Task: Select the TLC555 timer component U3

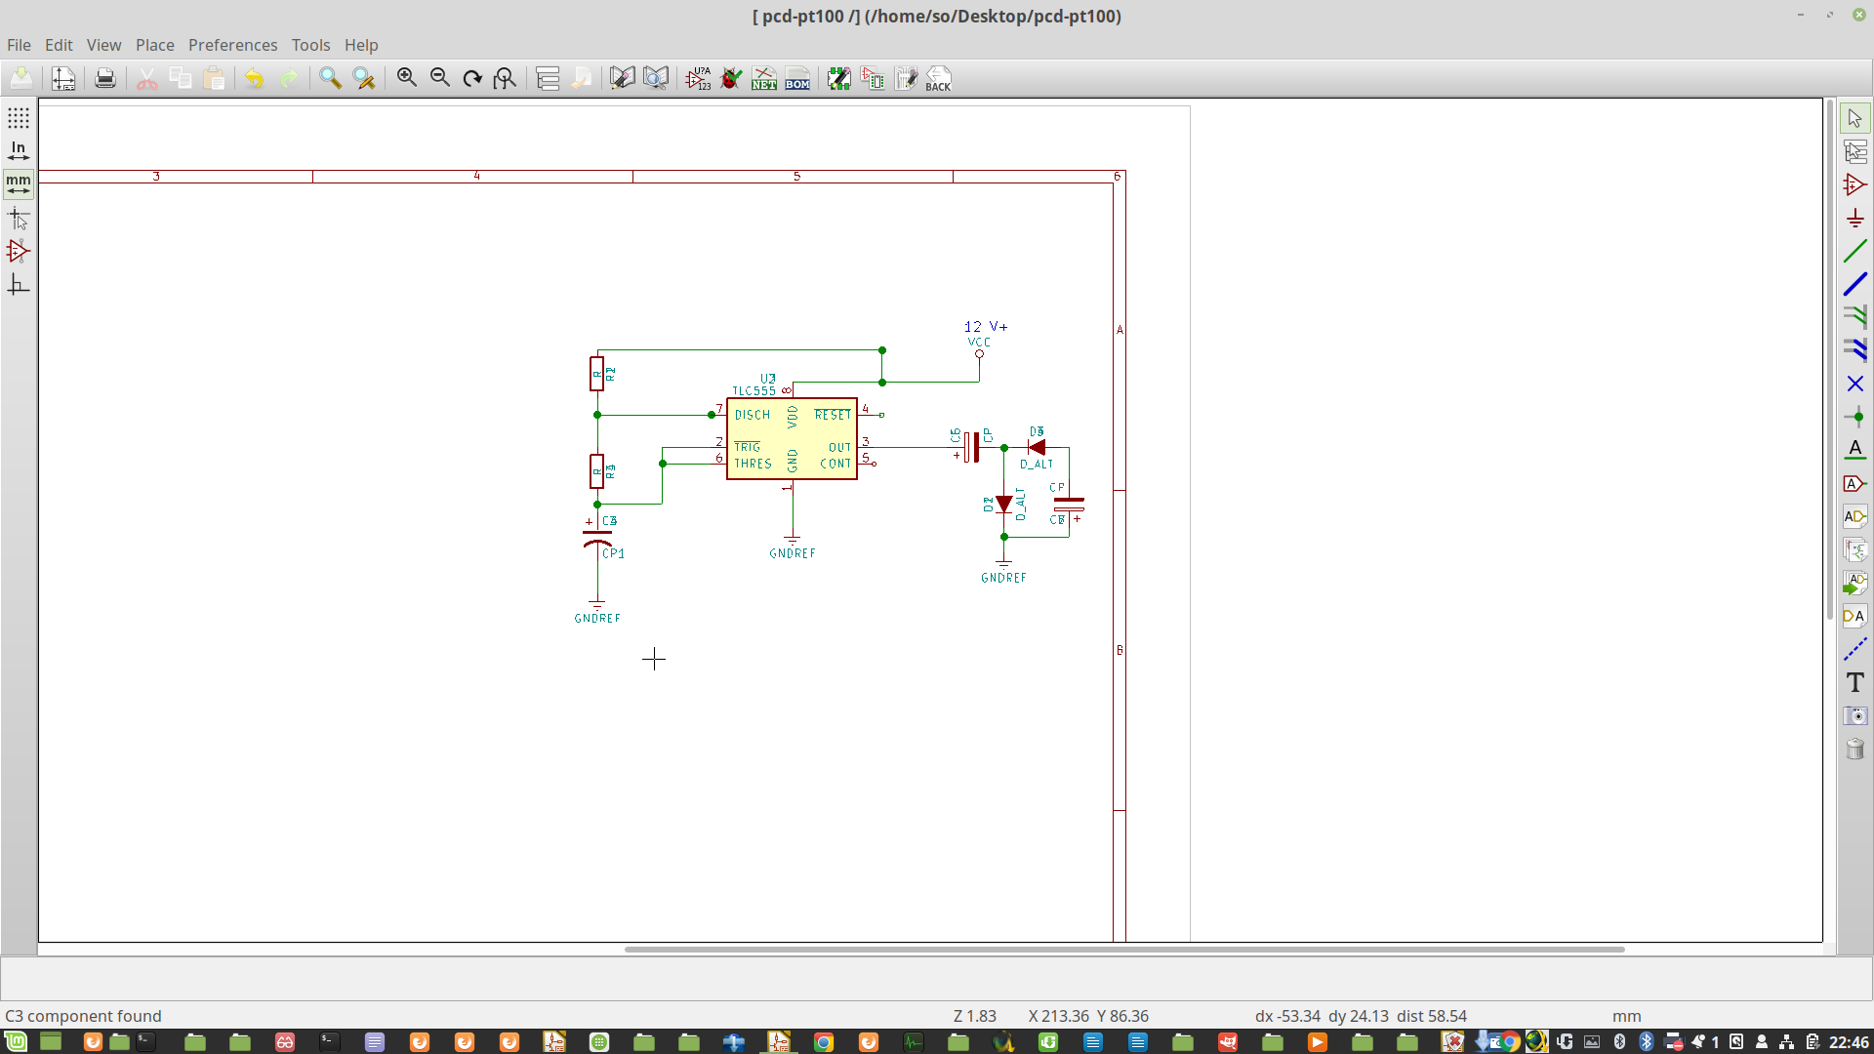Action: click(x=792, y=438)
